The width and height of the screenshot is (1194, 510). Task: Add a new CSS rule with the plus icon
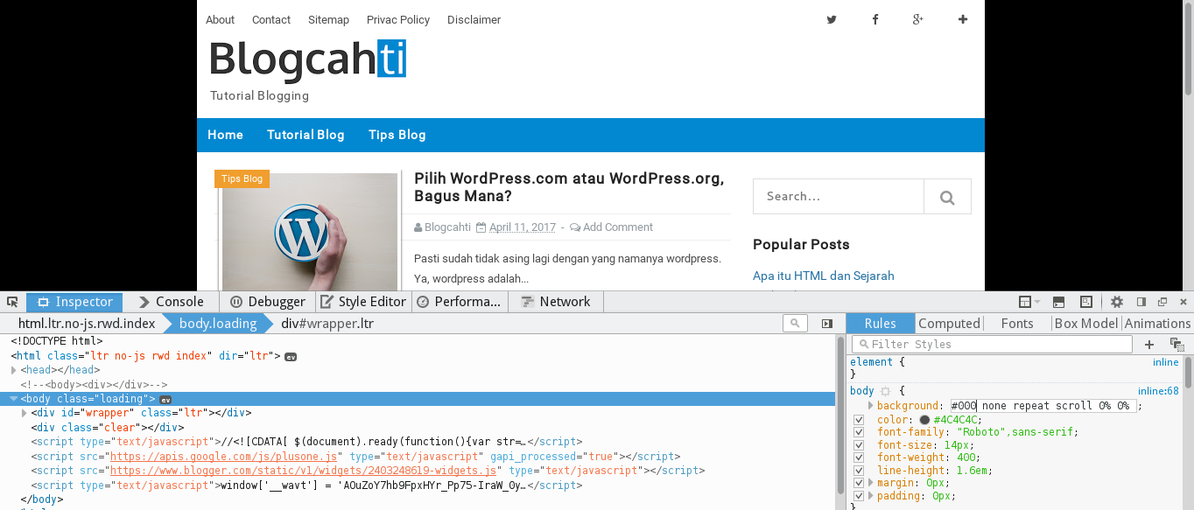(1148, 344)
